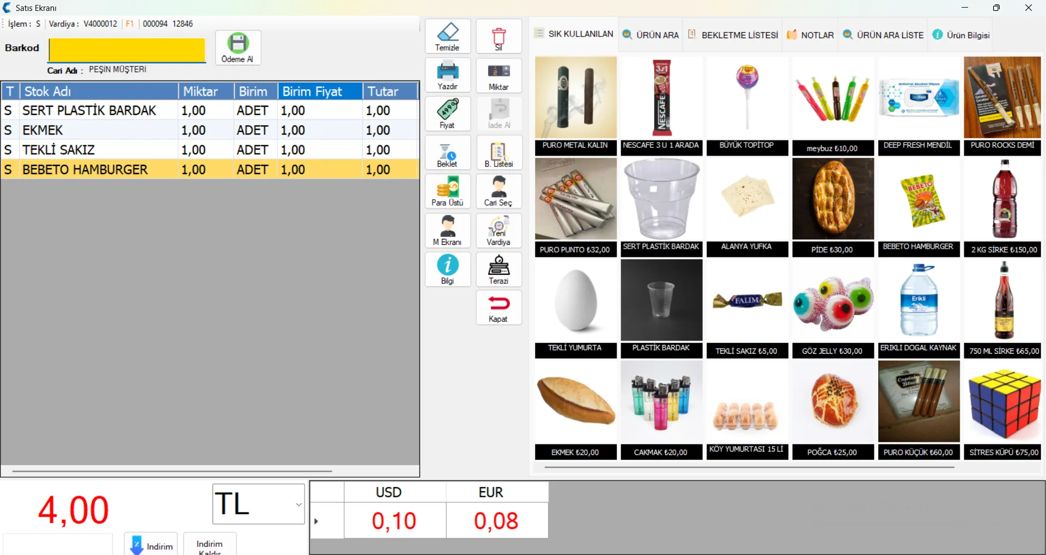Viewport: 1046px width, 555px height.
Task: Switch to SIK KULLANILAN tab
Action: (574, 34)
